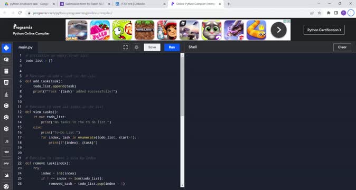
Task: Open the Java compiler icon
Action: (x=6, y=94)
